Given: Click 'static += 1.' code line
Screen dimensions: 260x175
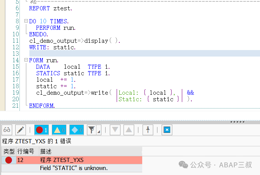Looking at the screenshot, I should pyautogui.click(x=56, y=86).
